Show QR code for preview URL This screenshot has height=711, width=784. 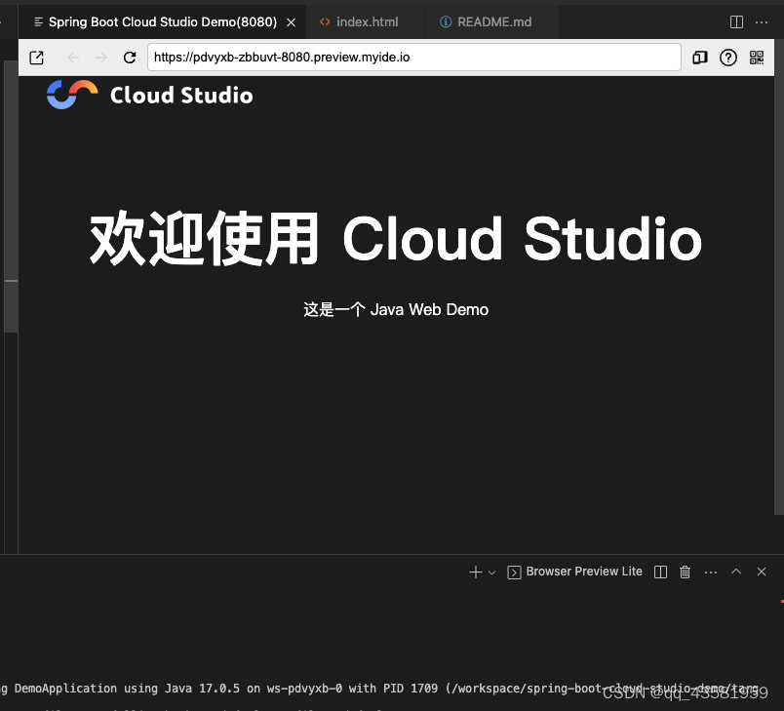click(x=757, y=58)
